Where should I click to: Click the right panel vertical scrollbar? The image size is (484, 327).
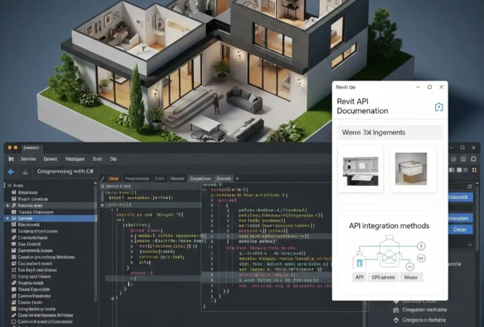pyautogui.click(x=477, y=216)
